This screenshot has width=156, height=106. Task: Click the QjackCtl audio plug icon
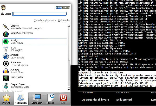6,27
